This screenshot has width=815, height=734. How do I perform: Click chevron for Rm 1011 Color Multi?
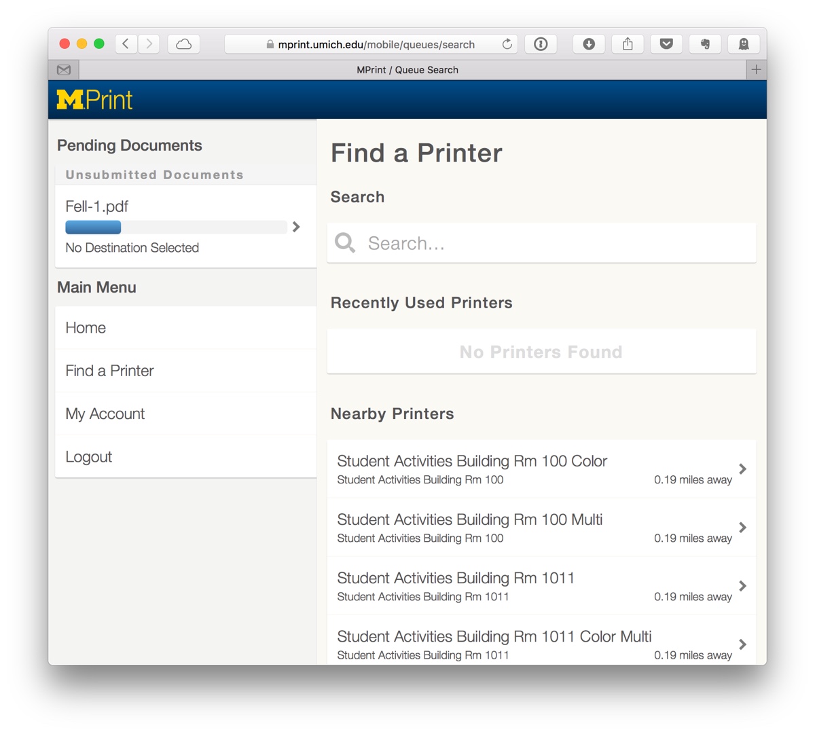tap(743, 644)
